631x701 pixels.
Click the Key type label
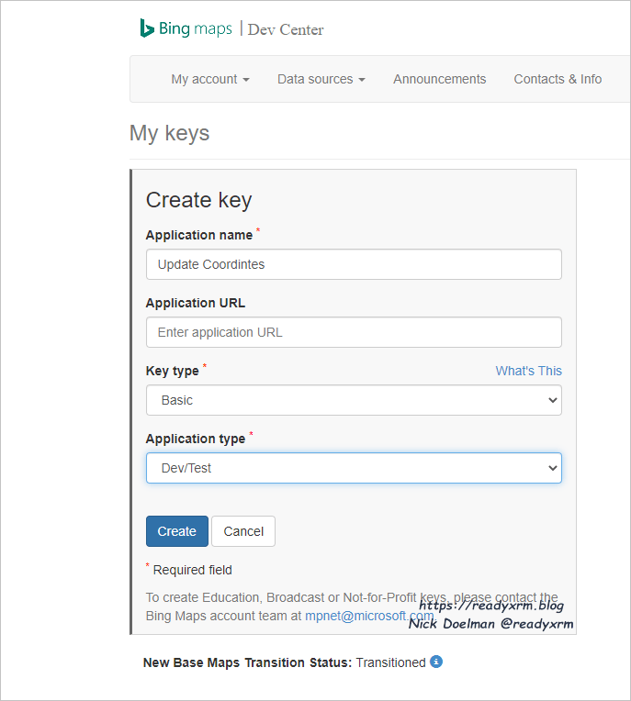(172, 371)
